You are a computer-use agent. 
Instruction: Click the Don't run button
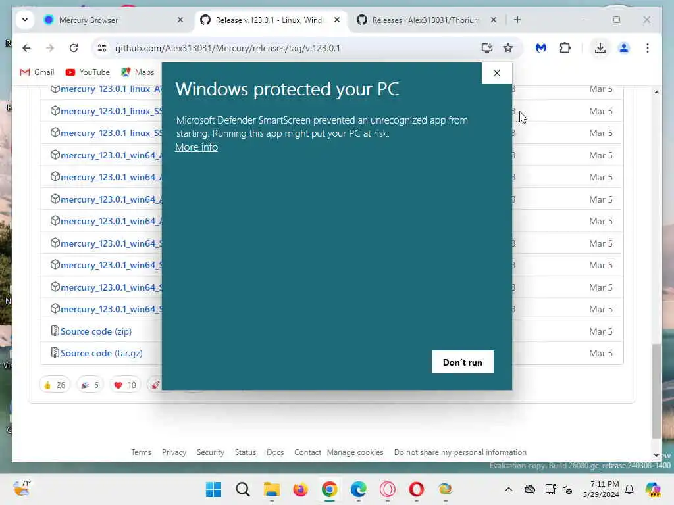(463, 362)
